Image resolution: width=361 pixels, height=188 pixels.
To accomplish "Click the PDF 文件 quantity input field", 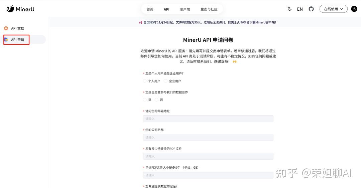I will pos(208,156).
